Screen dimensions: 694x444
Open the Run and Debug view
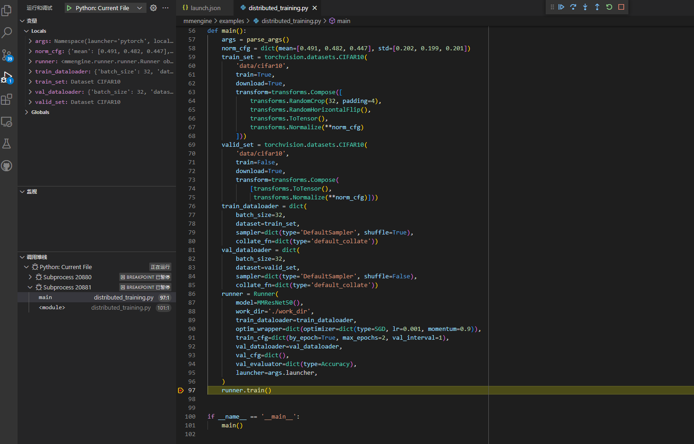pos(7,76)
